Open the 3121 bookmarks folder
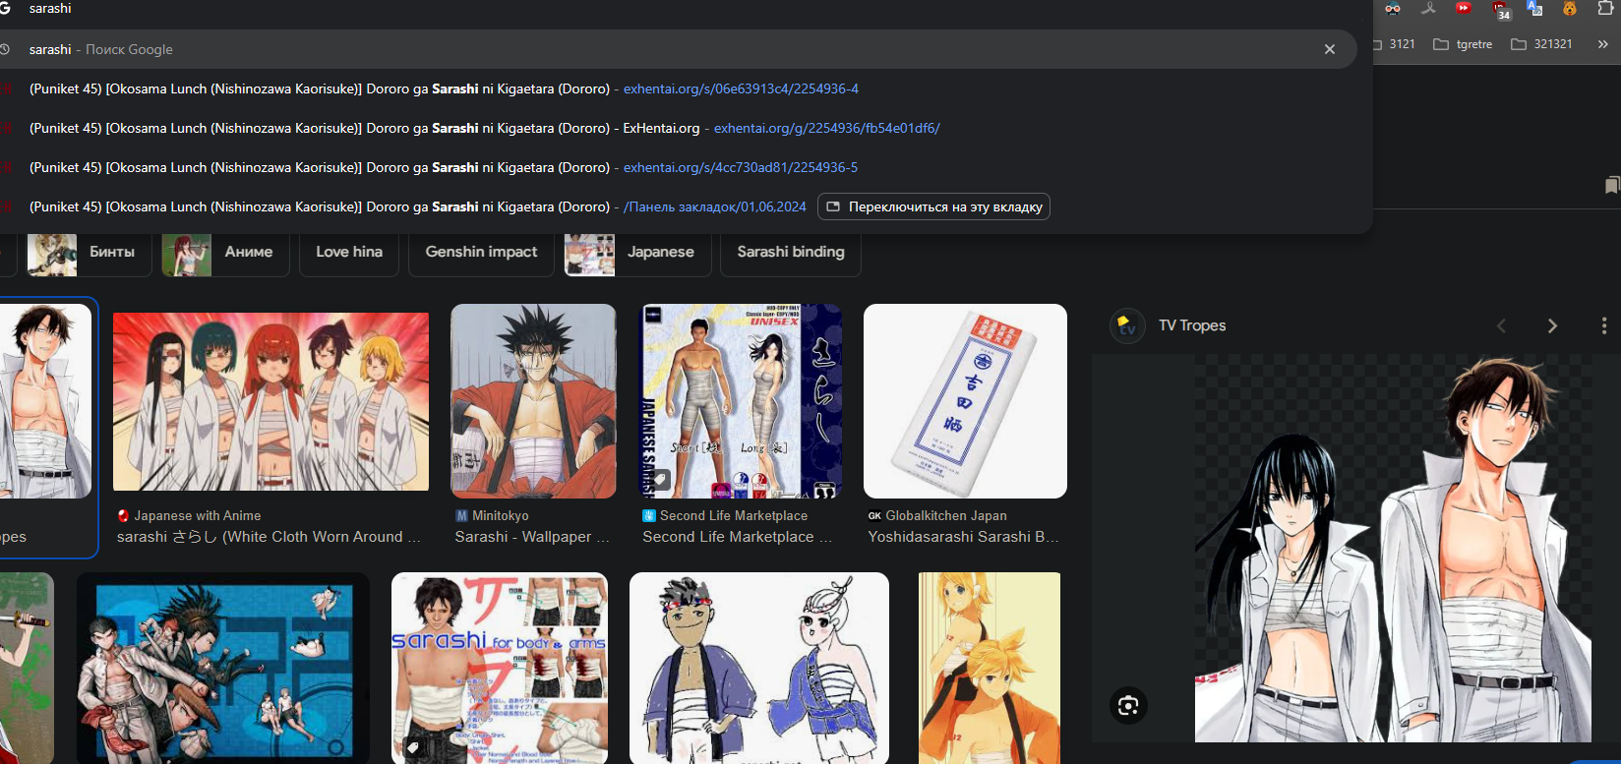Viewport: 1621px width, 764px height. [x=1393, y=44]
